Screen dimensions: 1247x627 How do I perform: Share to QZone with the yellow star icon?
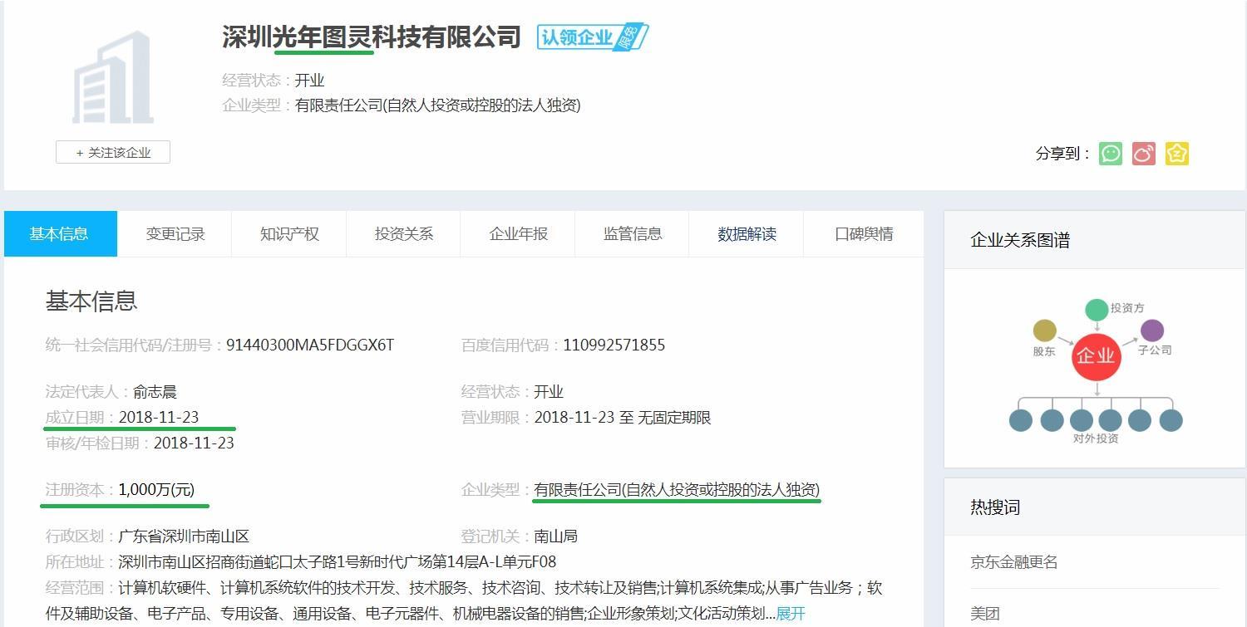tap(1177, 154)
